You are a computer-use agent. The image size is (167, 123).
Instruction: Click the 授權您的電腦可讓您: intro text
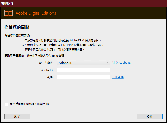(17, 36)
